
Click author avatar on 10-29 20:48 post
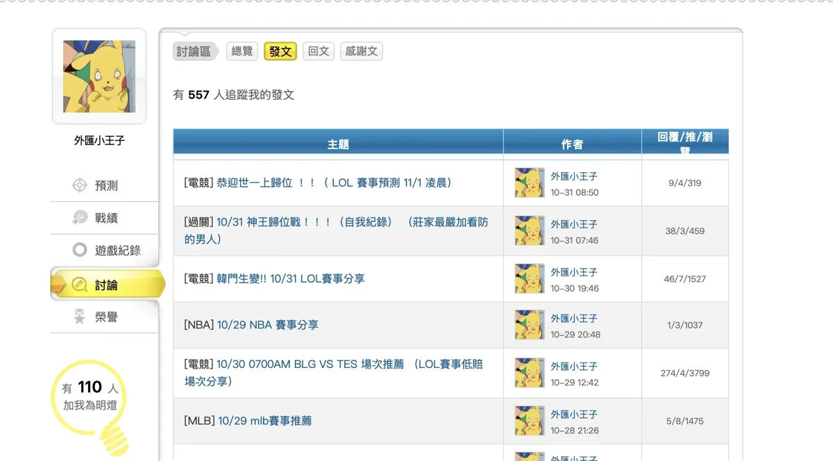pos(530,325)
